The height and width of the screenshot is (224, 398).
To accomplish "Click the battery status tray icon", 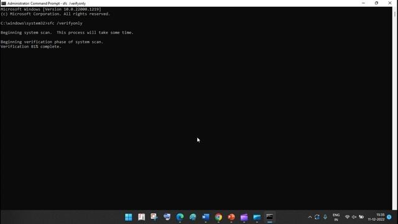I will [x=361, y=217].
